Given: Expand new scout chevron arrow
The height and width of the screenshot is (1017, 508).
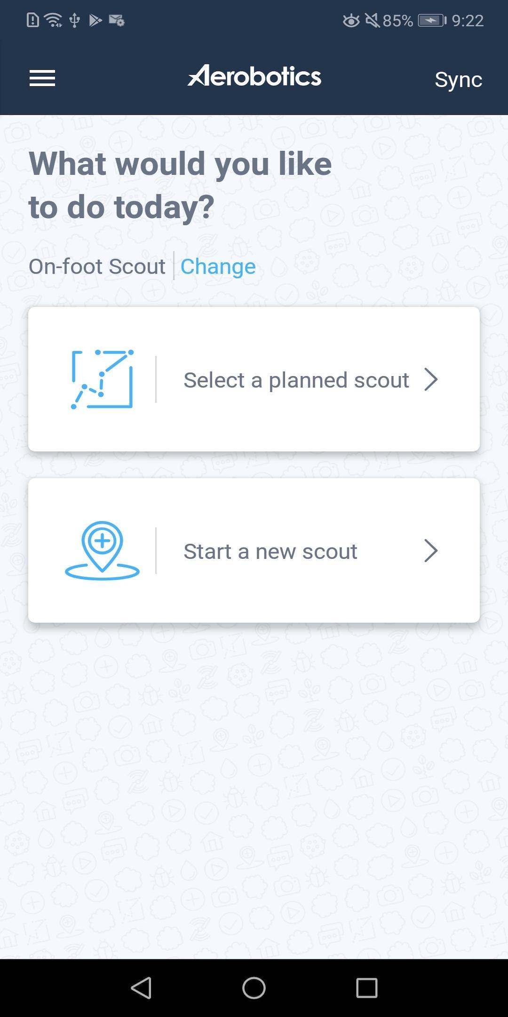Looking at the screenshot, I should [x=431, y=551].
